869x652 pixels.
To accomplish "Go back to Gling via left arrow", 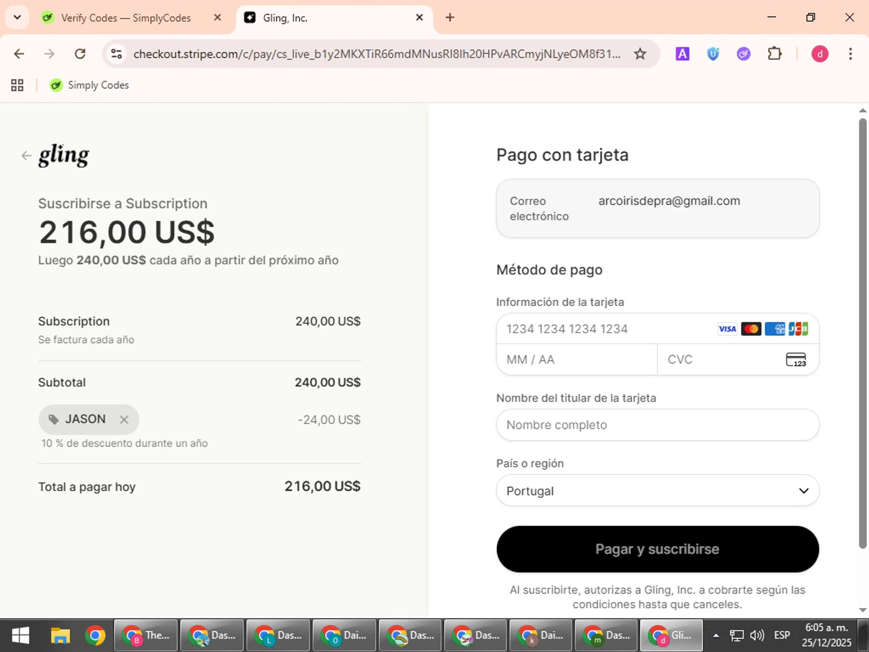I will click(x=26, y=155).
